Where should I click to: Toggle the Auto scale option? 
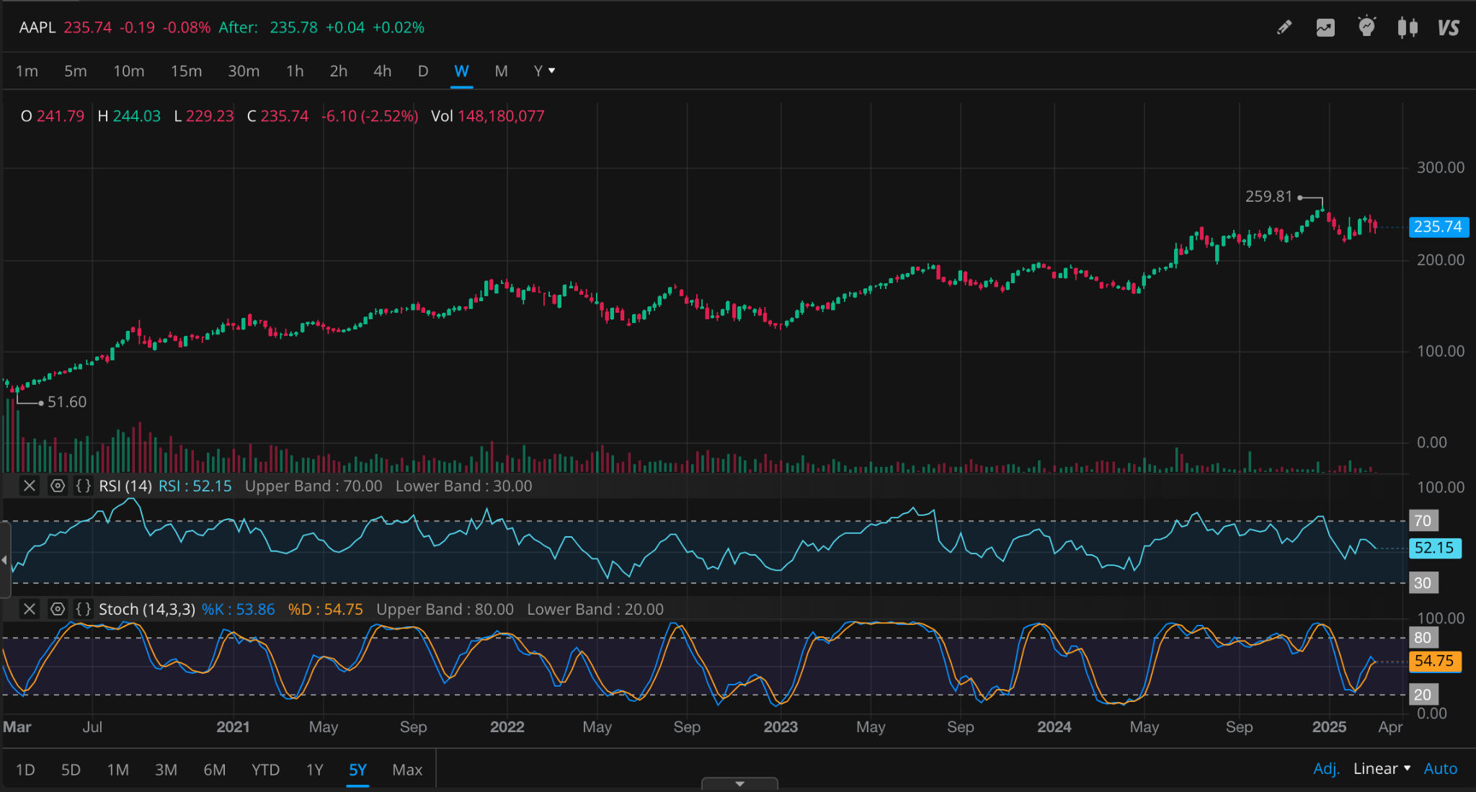point(1440,769)
